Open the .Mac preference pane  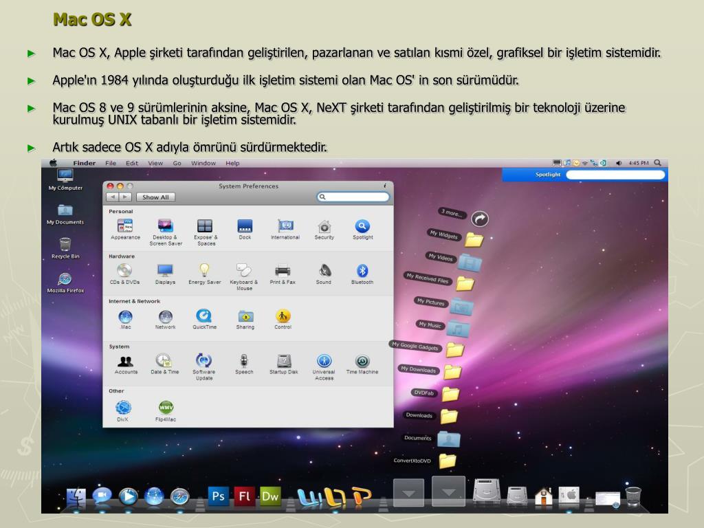(125, 319)
